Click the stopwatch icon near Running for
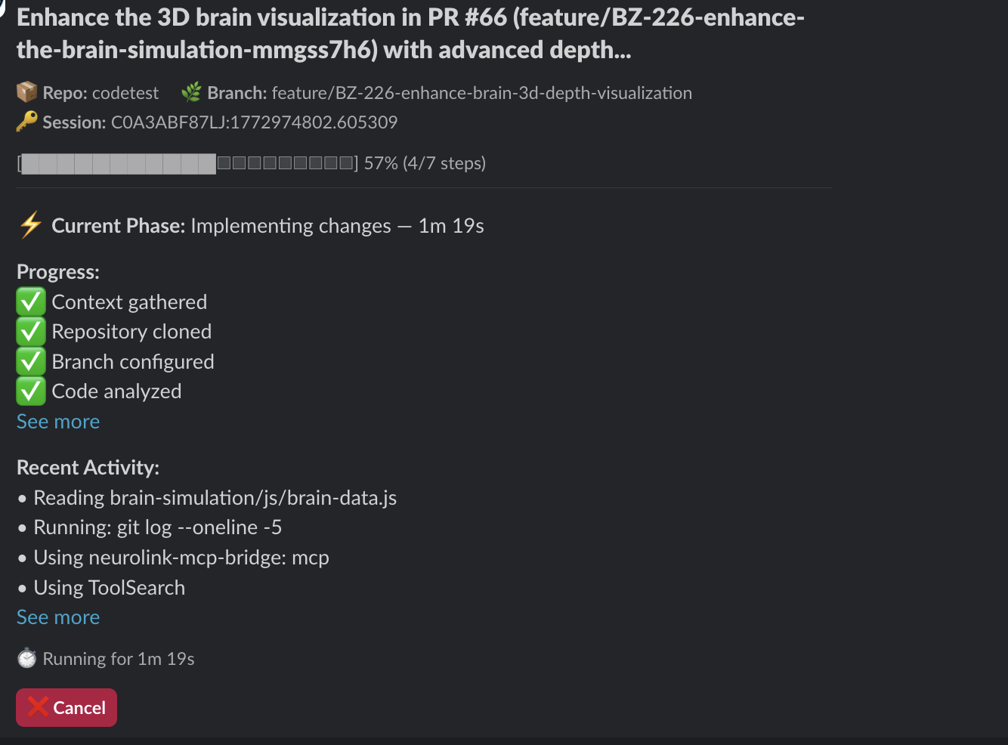Screen dimensions: 1008x745 27,659
